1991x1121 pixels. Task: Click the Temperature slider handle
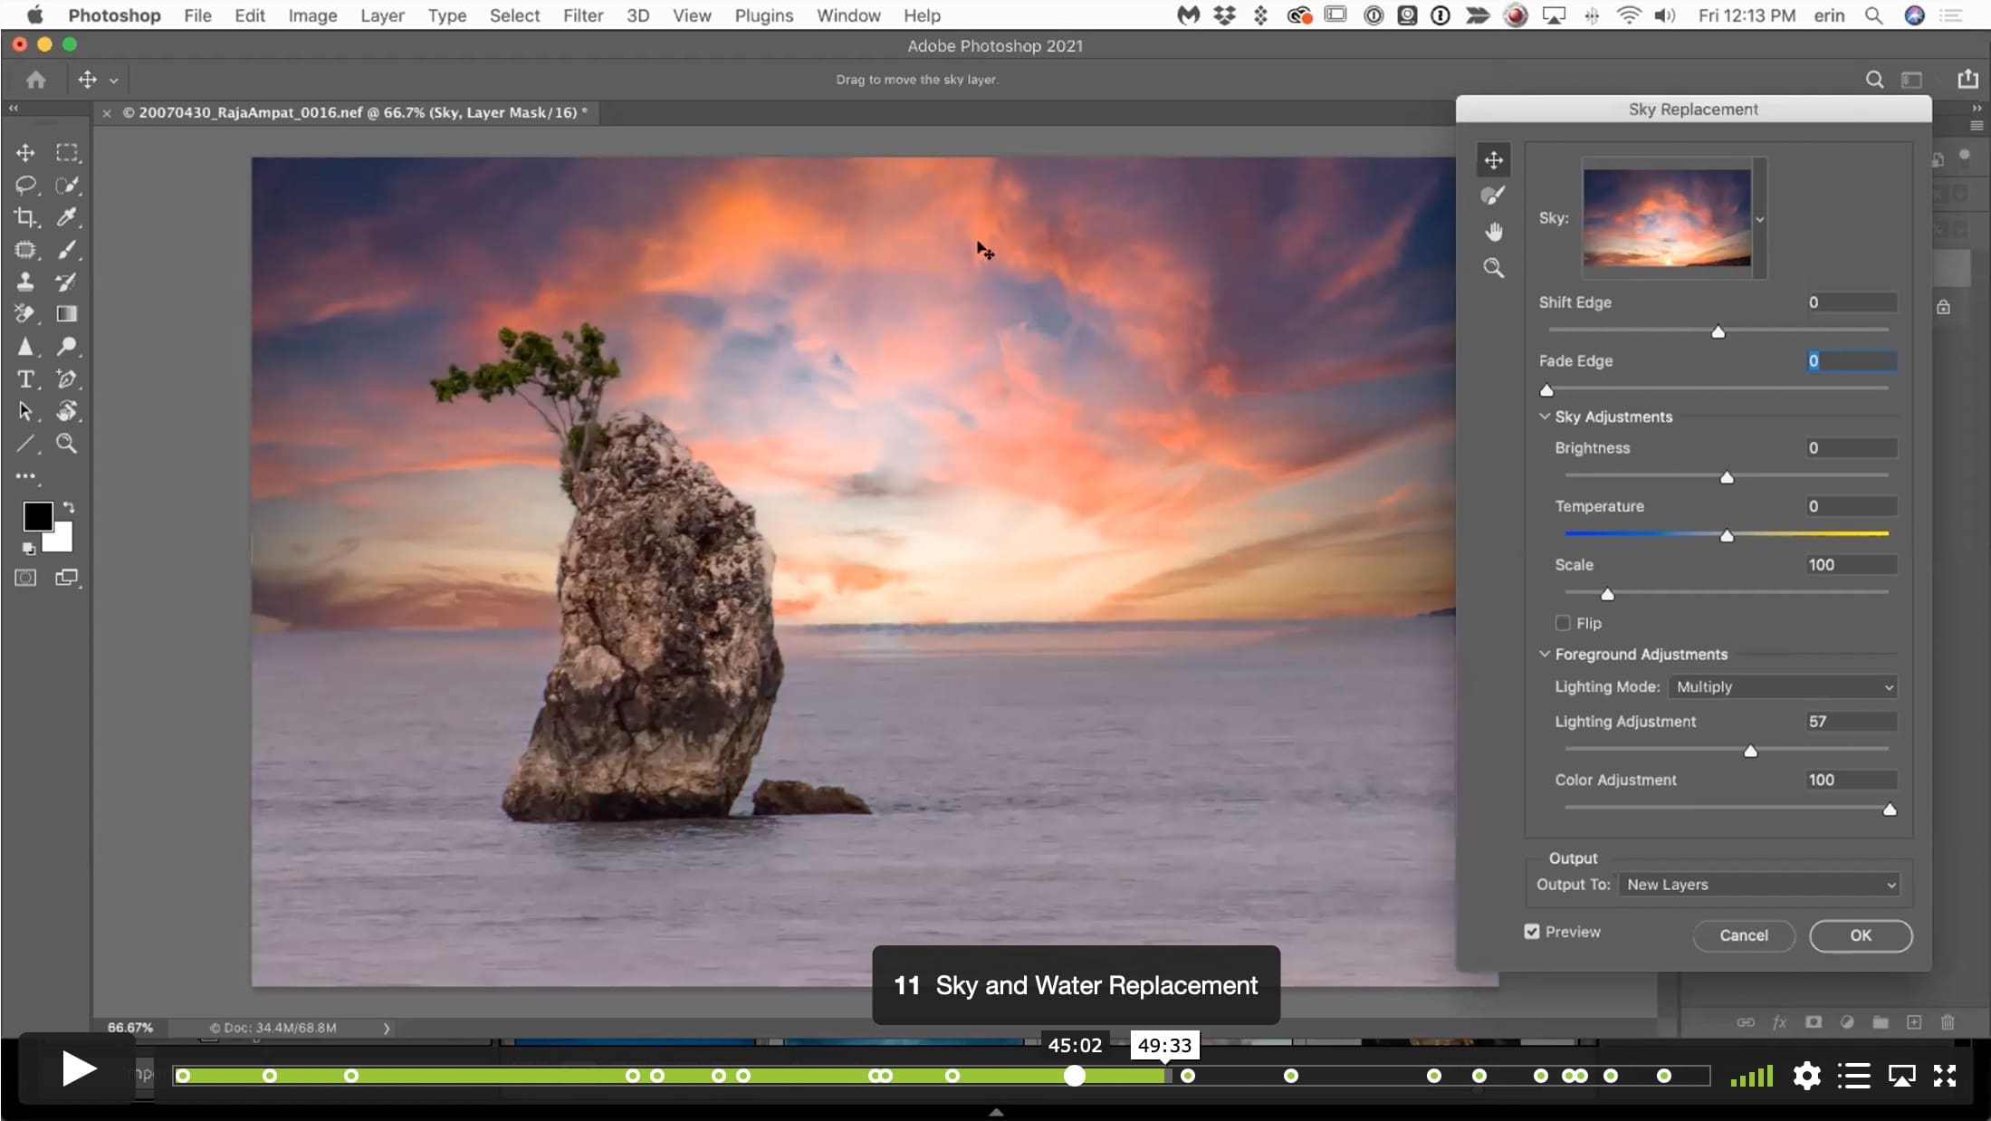(1727, 535)
